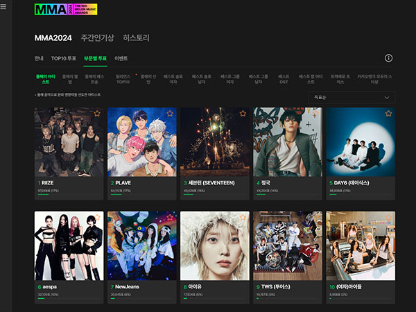
Task: Select the MMA2024 main tab
Action: point(53,38)
